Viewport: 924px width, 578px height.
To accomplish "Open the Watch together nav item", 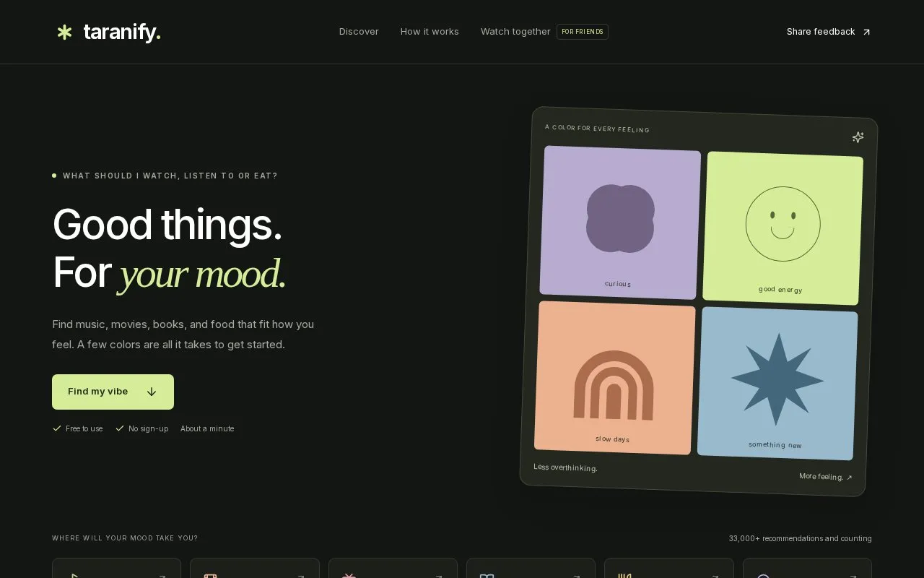I will click(515, 32).
